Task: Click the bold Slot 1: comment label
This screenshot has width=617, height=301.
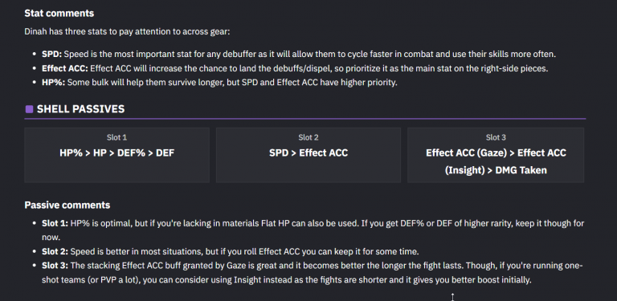Action: pyautogui.click(x=55, y=224)
